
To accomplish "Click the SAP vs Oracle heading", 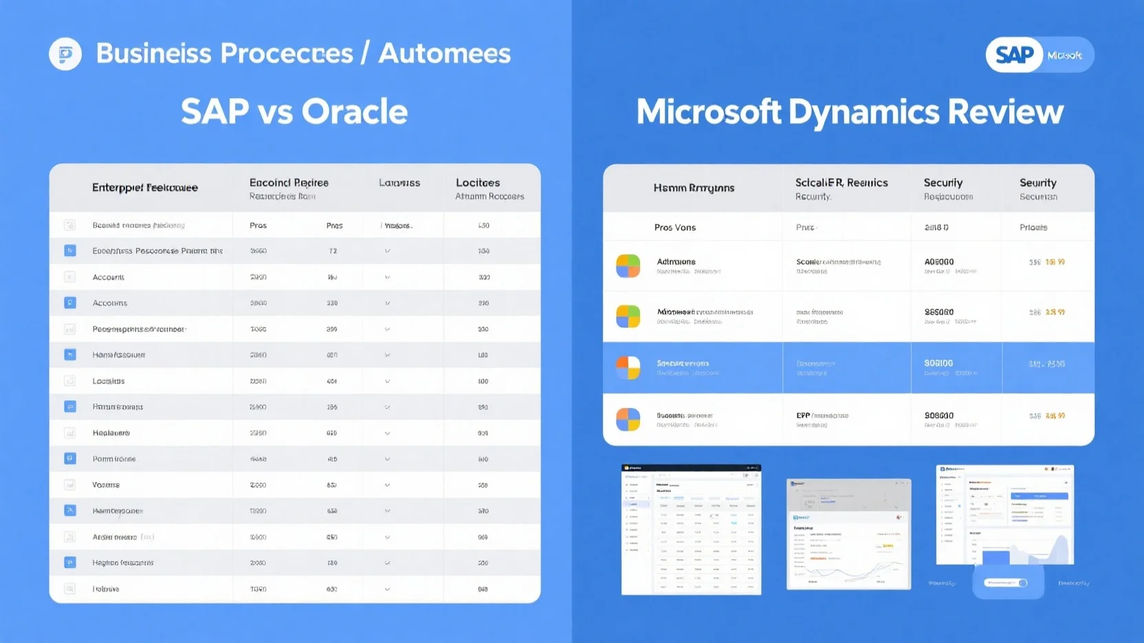I will pyautogui.click(x=294, y=111).
